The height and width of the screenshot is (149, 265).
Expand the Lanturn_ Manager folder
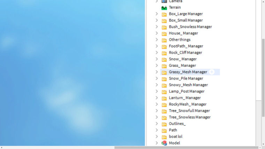click(x=157, y=98)
